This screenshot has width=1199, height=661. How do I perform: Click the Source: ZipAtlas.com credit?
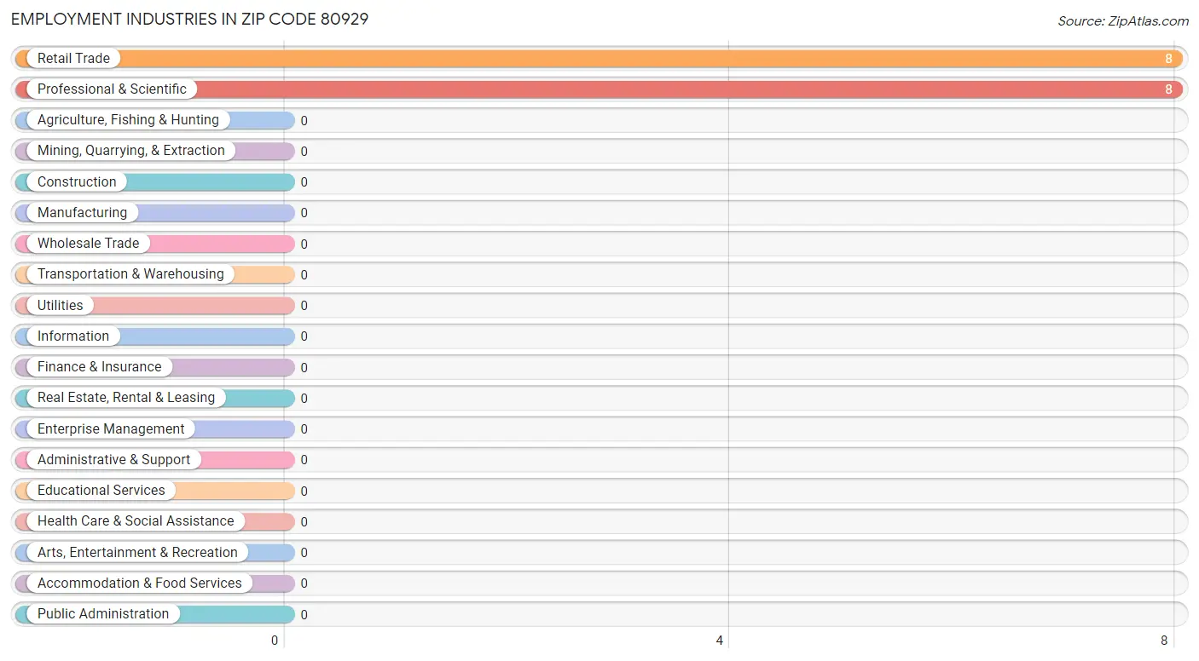coord(1123,21)
